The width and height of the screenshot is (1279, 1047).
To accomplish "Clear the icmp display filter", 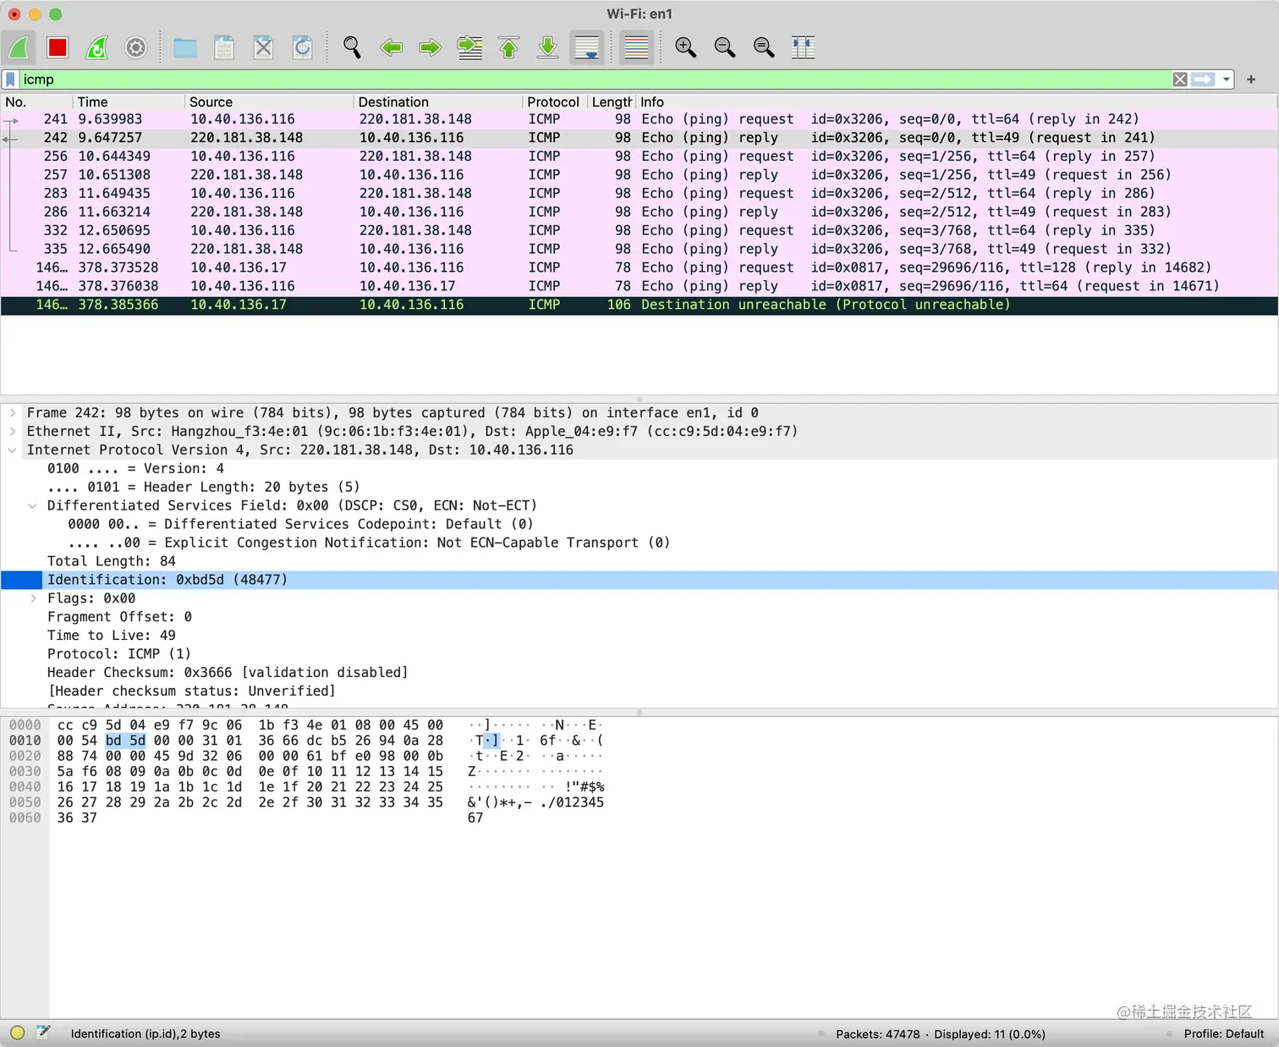I will 1180,80.
